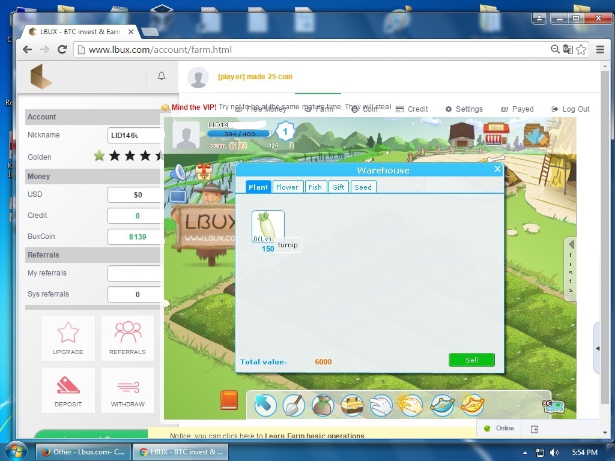Bookmark this page with star icon
The width and height of the screenshot is (615, 461).
(x=581, y=49)
